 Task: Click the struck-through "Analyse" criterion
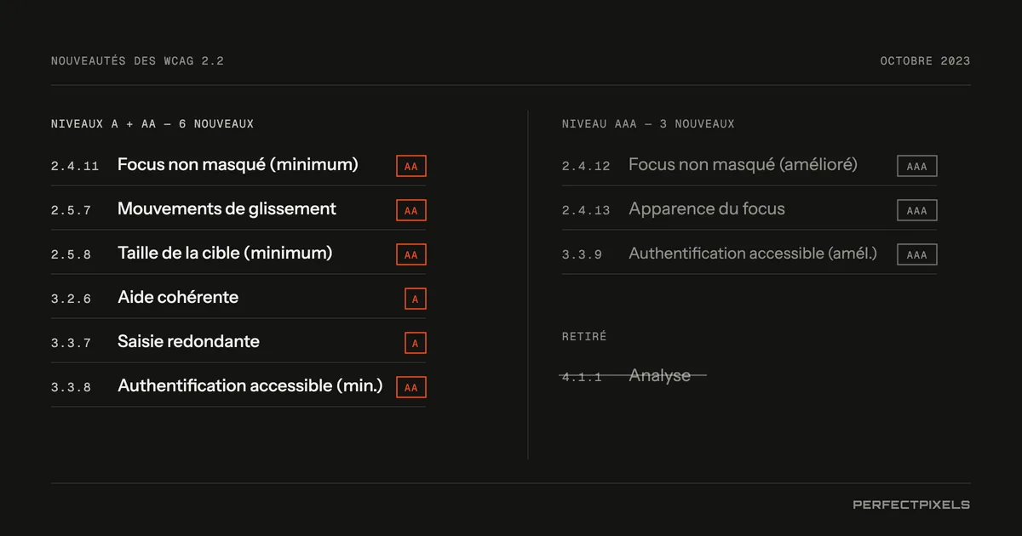coord(660,375)
